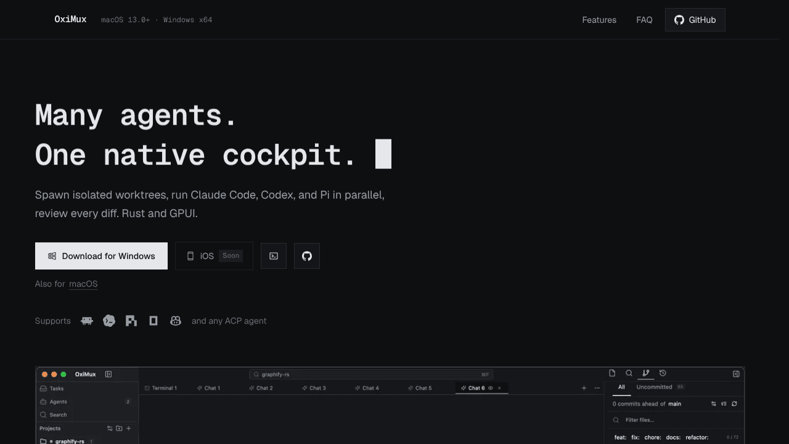This screenshot has height=444, width=789.
Task: Click 'and any ACP agent' text
Action: click(229, 321)
